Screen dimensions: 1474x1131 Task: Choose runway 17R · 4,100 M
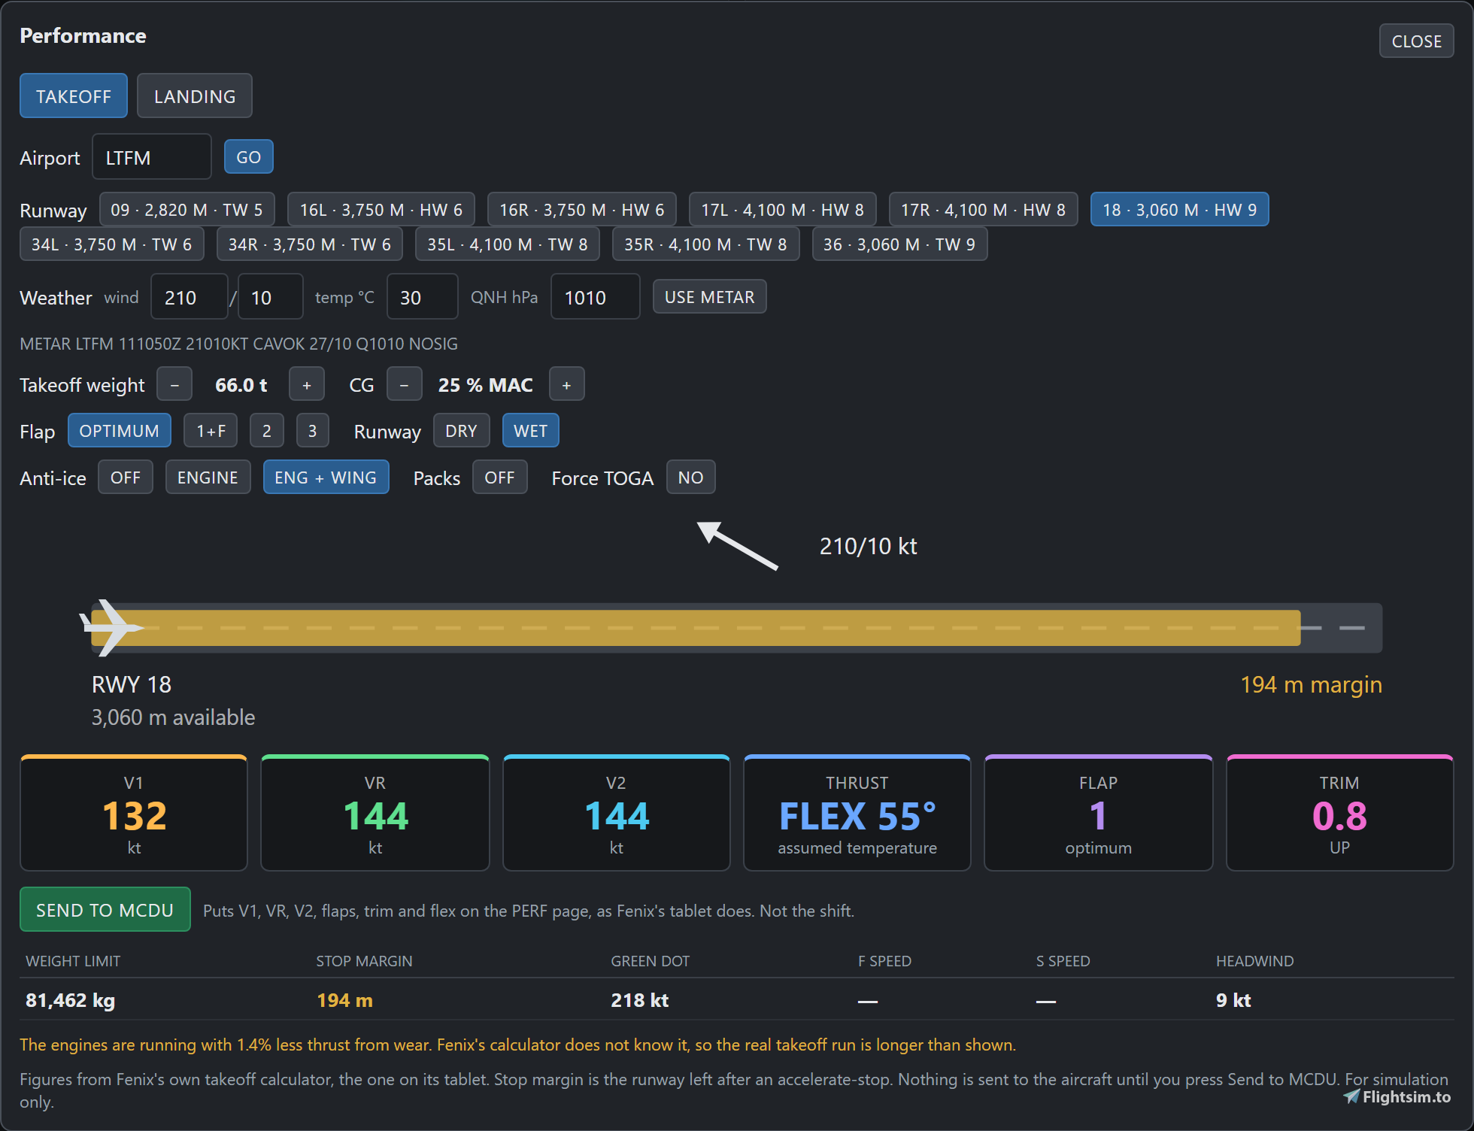[x=983, y=210]
